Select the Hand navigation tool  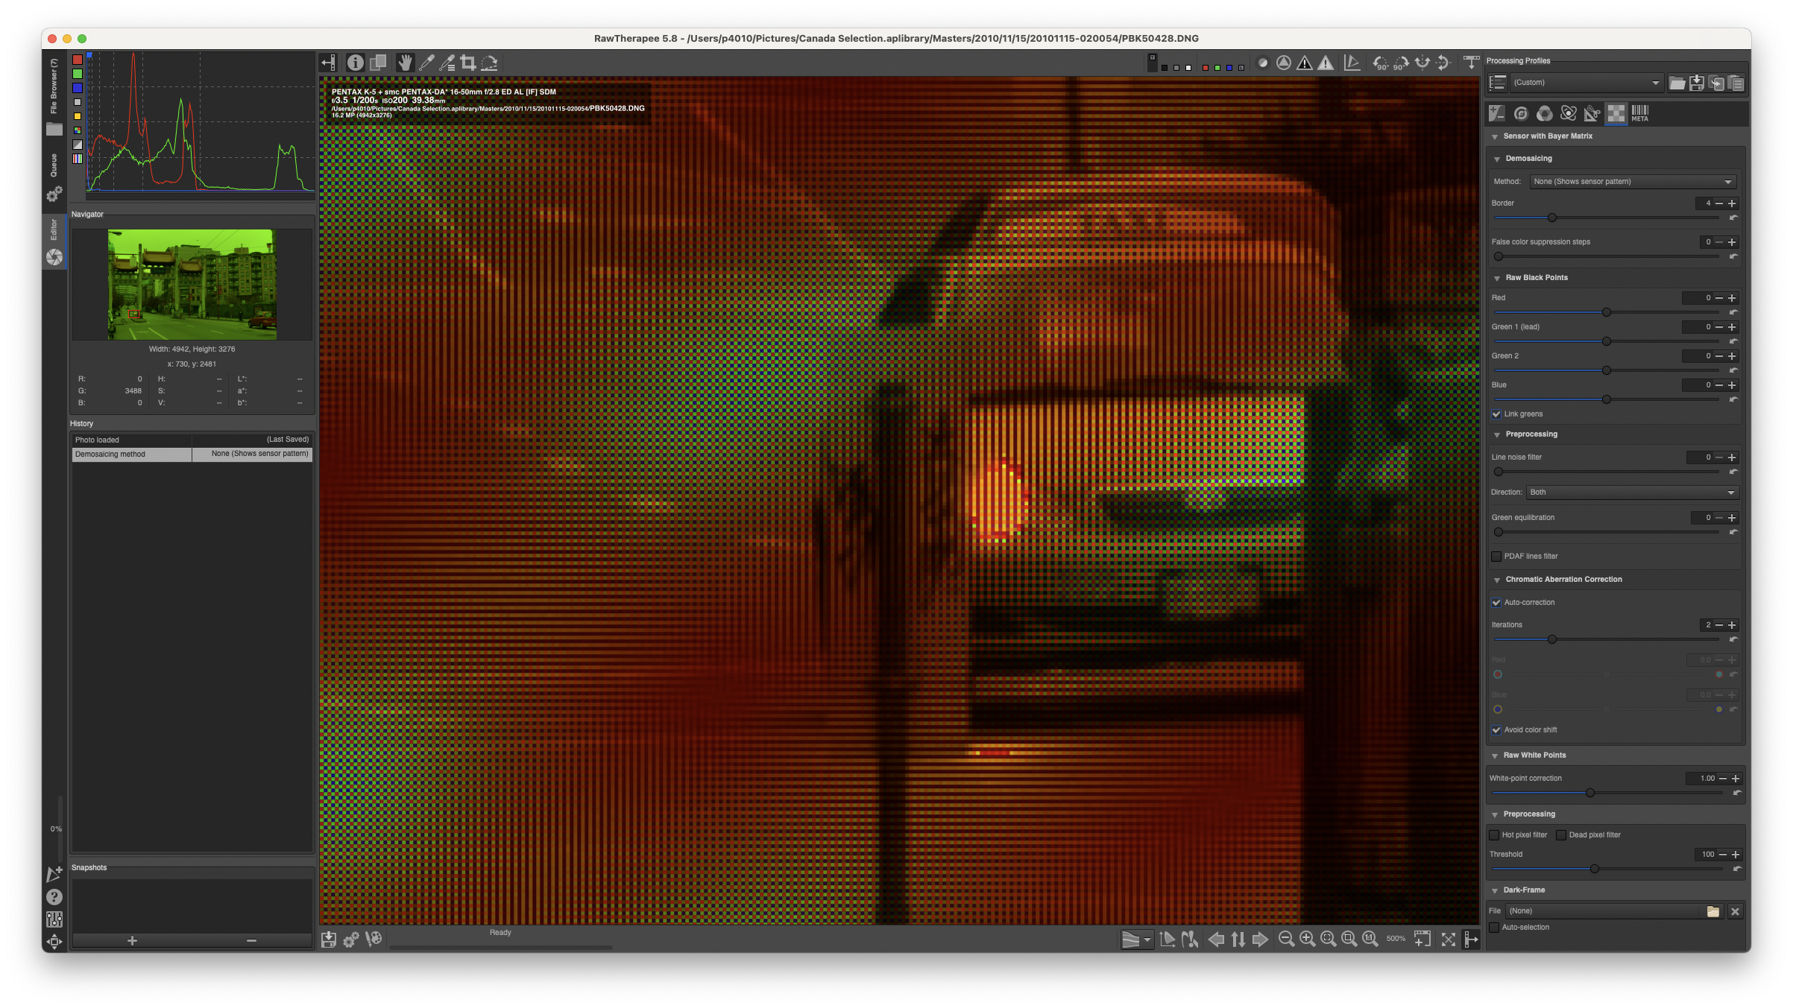405,63
